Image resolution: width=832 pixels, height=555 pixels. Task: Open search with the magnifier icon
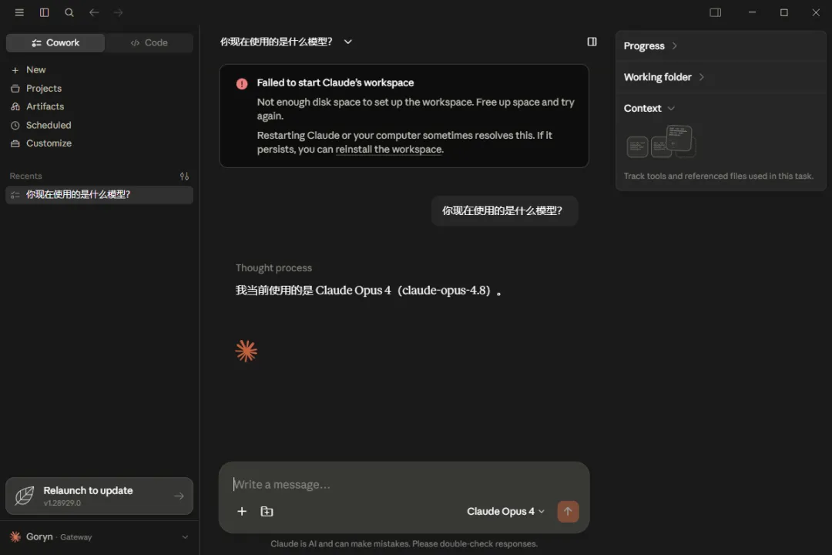(x=69, y=12)
